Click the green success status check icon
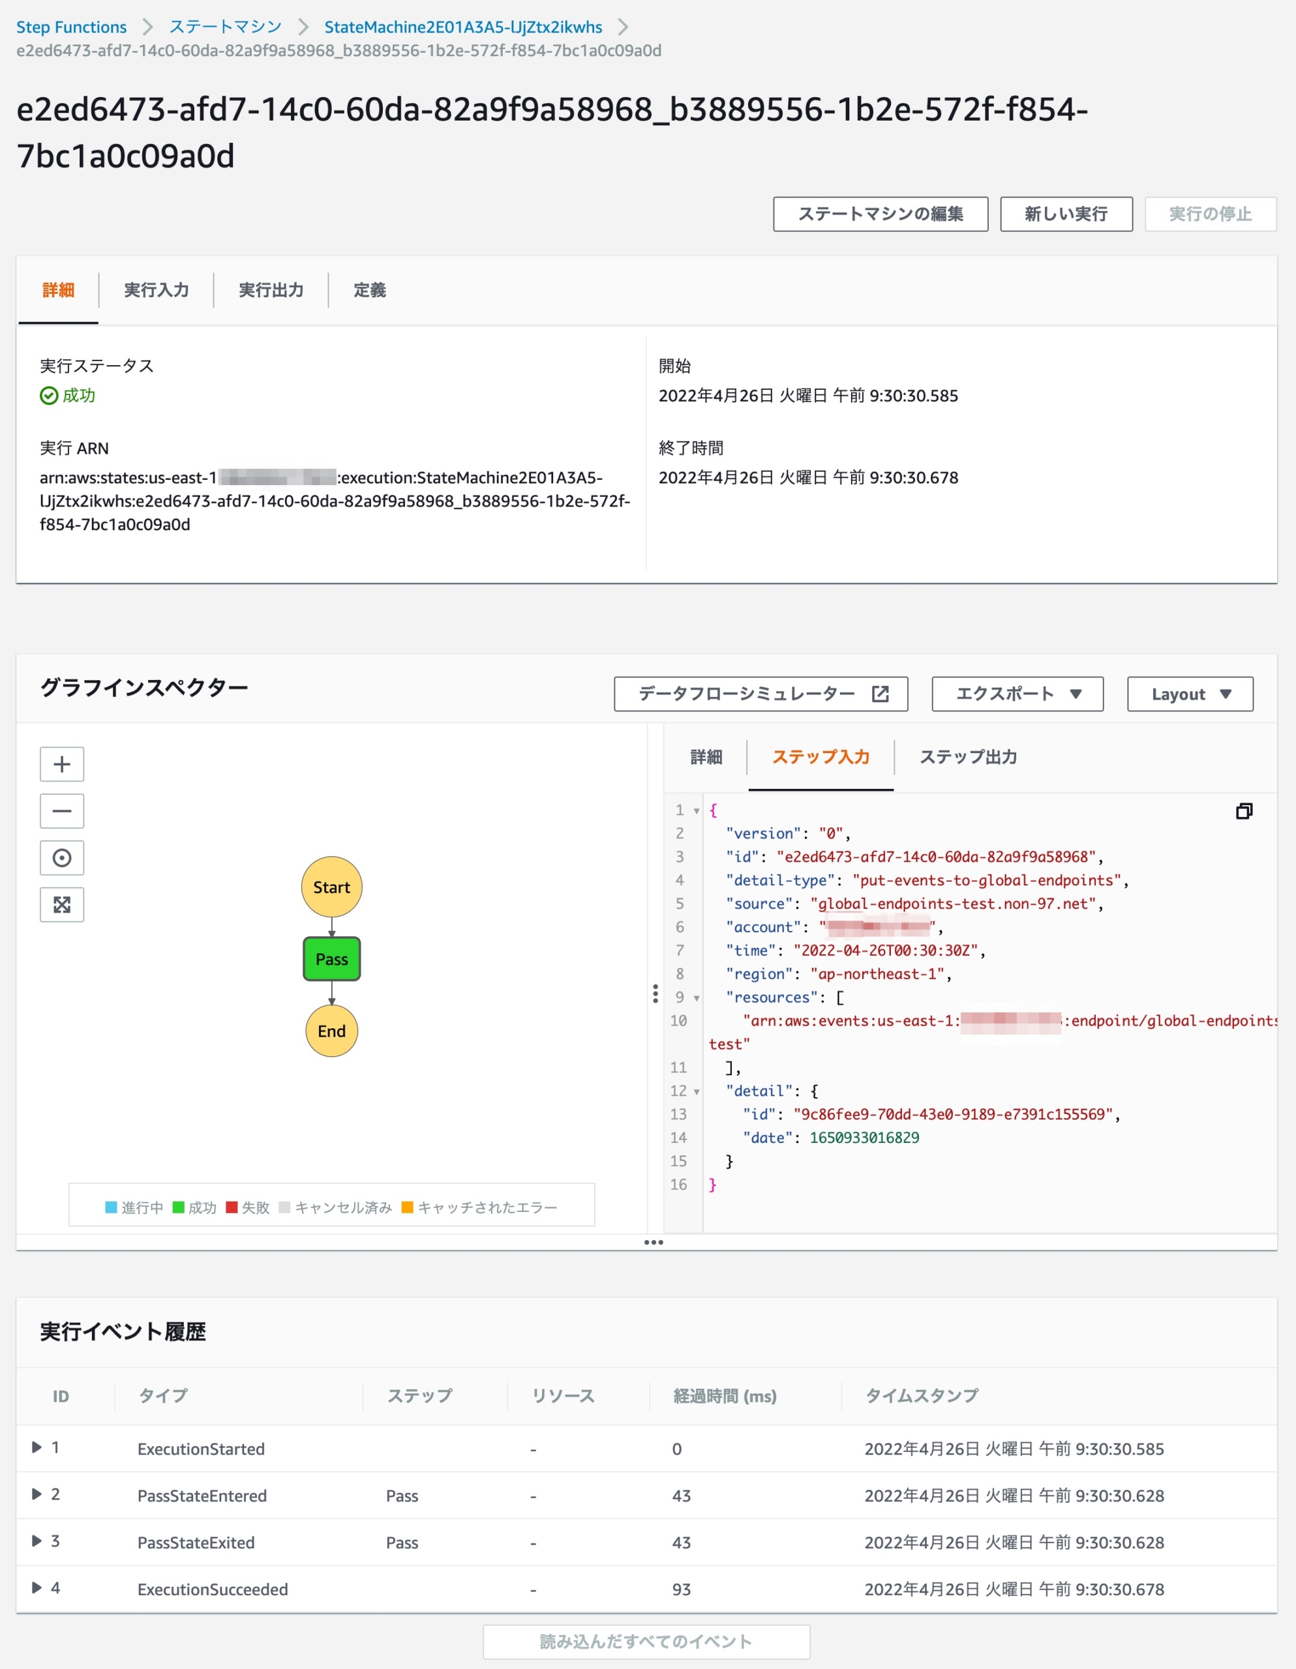The height and width of the screenshot is (1669, 1296). coord(49,395)
